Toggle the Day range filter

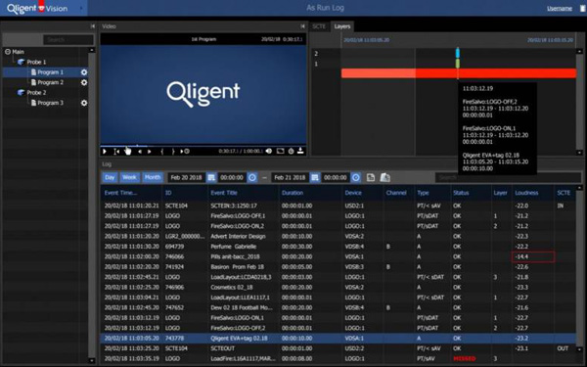(110, 177)
